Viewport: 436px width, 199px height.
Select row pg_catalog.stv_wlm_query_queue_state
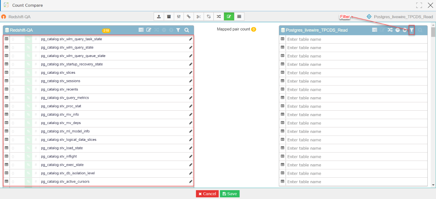tap(98, 56)
